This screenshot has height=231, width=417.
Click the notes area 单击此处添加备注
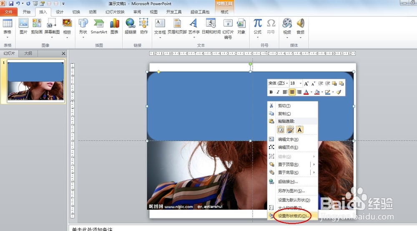click(92, 229)
